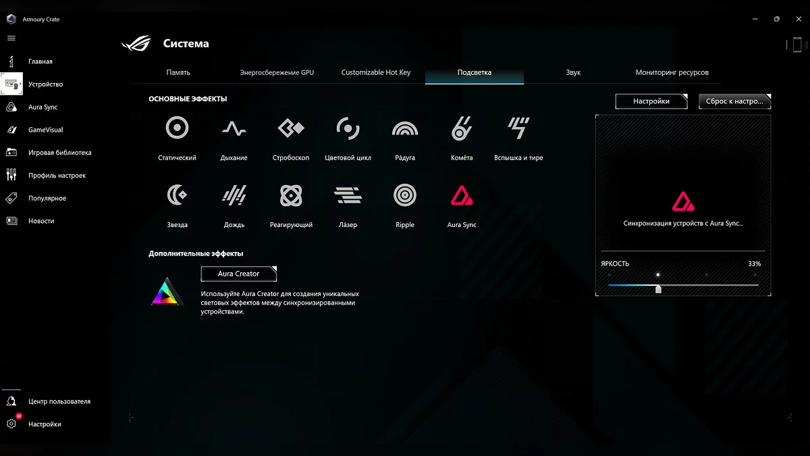The height and width of the screenshot is (456, 810).
Task: Click the phone device icon at top right
Action: pyautogui.click(x=796, y=45)
